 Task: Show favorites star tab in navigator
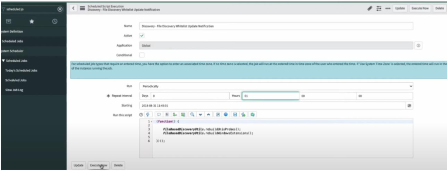point(32,21)
